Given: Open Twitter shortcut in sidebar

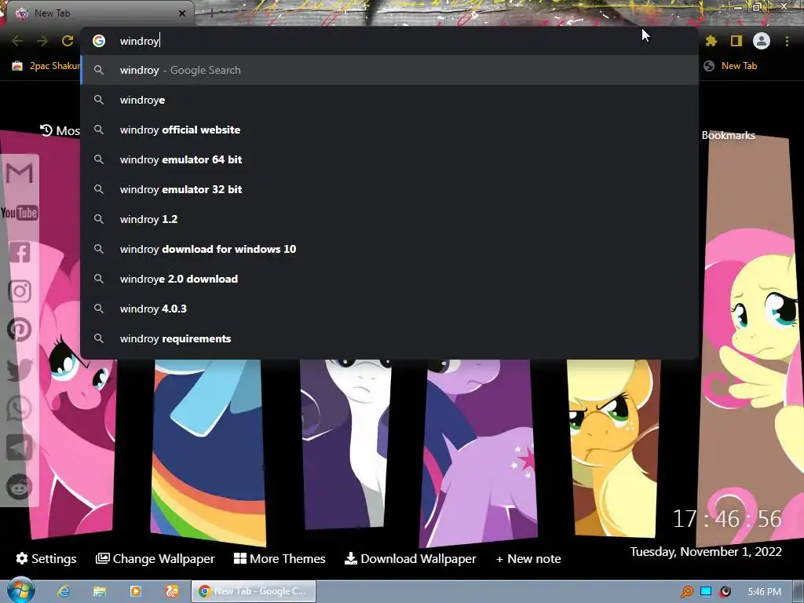Looking at the screenshot, I should coord(20,370).
